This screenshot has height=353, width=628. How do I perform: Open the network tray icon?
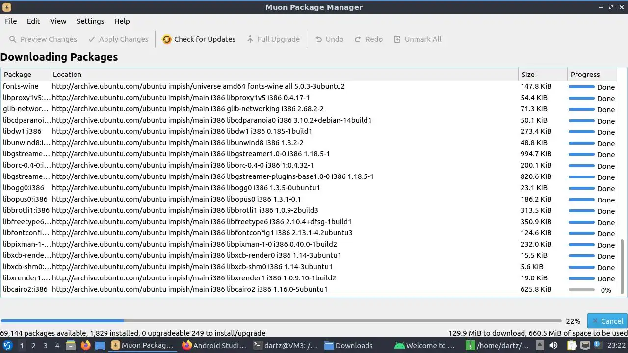(585, 345)
